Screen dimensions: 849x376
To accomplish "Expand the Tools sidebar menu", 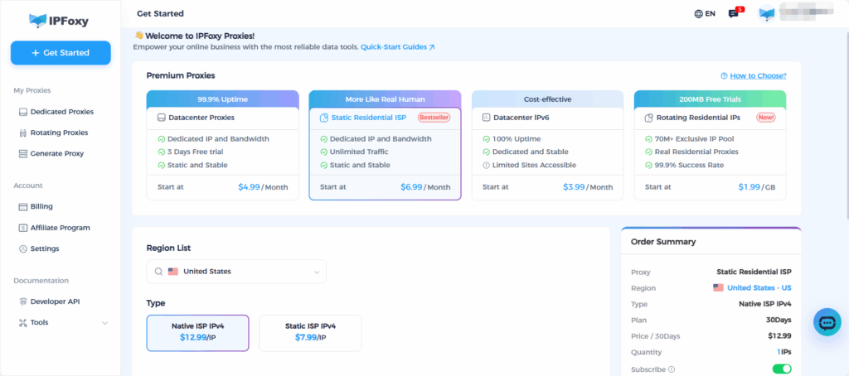I will (104, 323).
